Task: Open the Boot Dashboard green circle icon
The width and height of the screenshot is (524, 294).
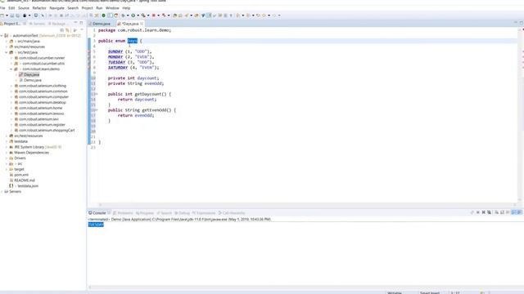Action: pyautogui.click(x=104, y=16)
